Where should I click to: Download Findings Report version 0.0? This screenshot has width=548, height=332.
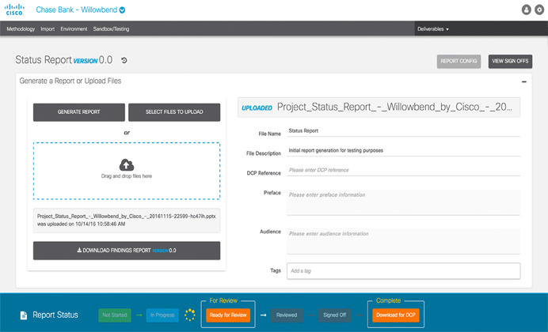click(127, 251)
